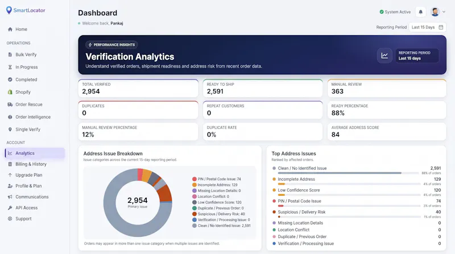Viewport: 455px width, 254px height.
Task: Expand the user account menu chevron
Action: pyautogui.click(x=444, y=12)
